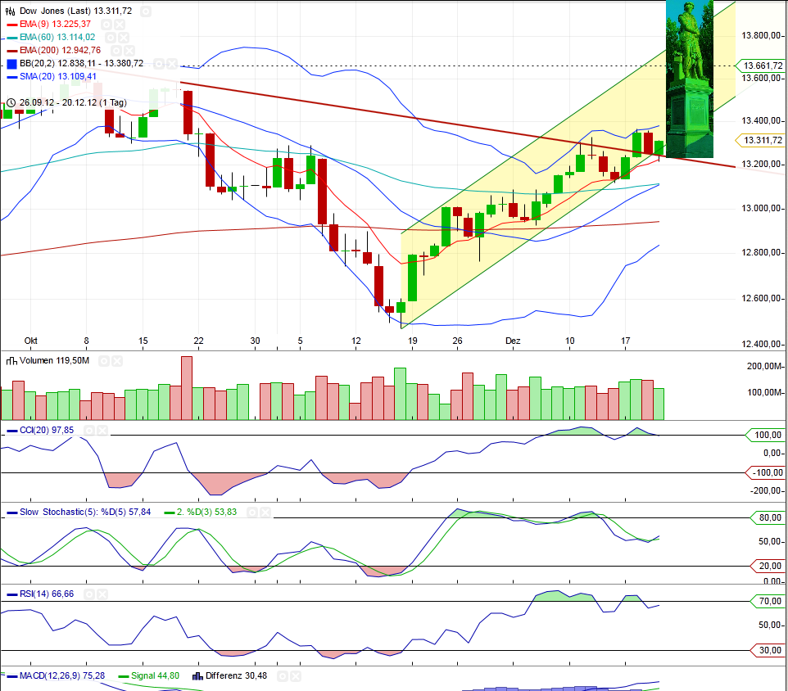Remove the EMA(9) indicator with its X
The width and height of the screenshot is (788, 691).
coord(119,24)
